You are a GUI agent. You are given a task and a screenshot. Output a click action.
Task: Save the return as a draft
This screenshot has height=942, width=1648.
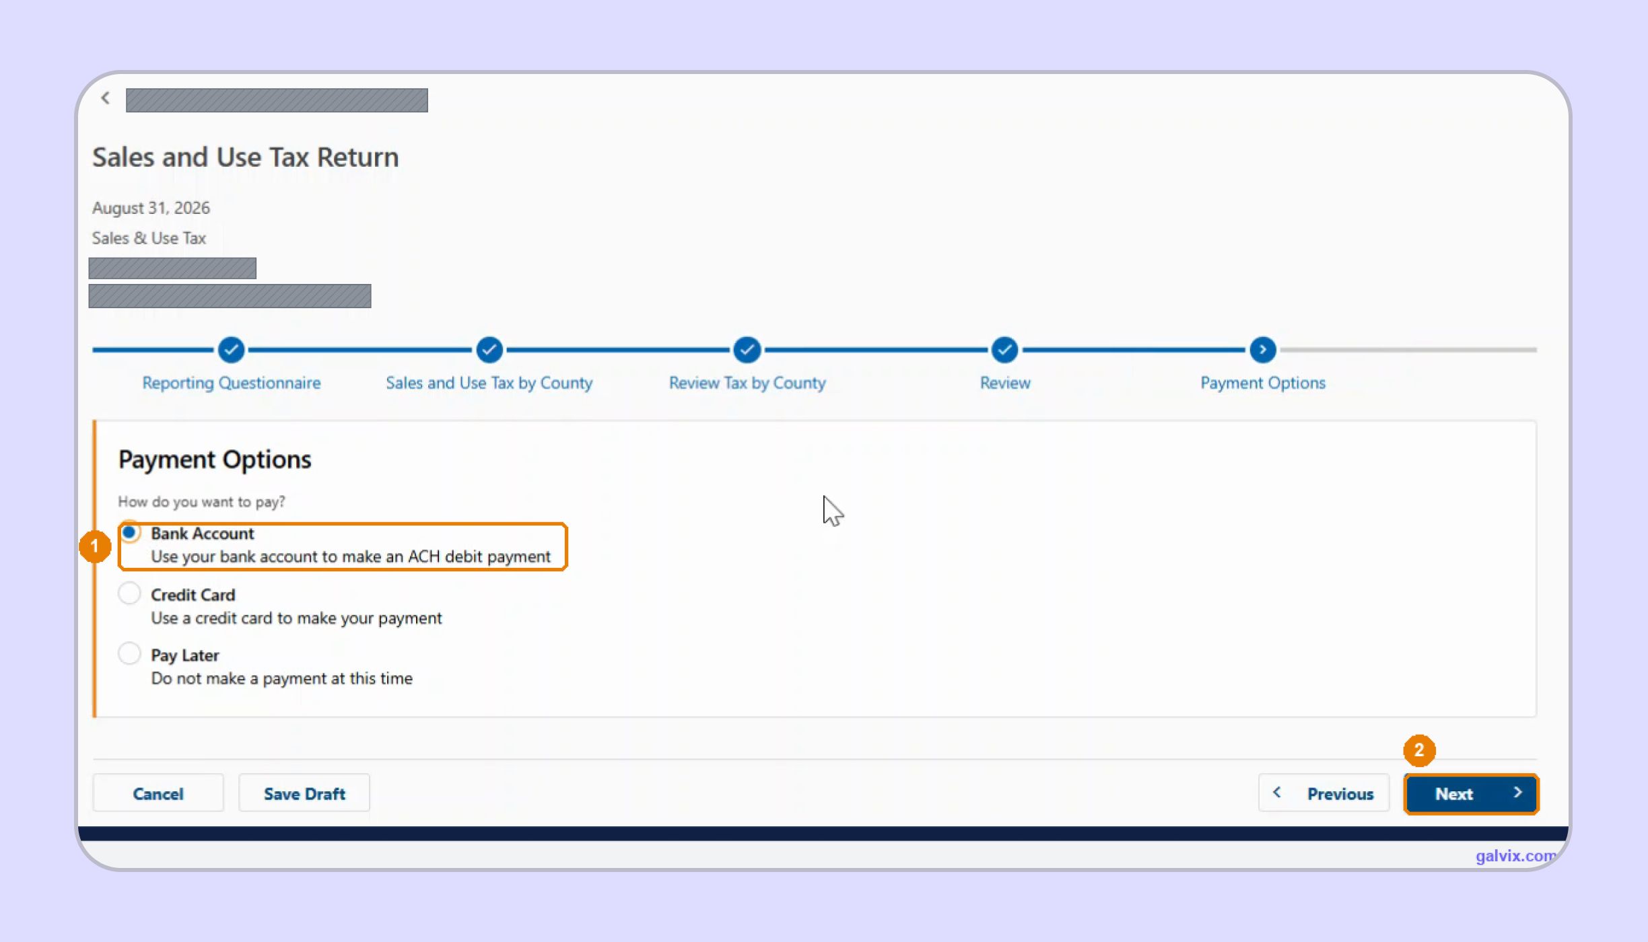pyautogui.click(x=304, y=793)
